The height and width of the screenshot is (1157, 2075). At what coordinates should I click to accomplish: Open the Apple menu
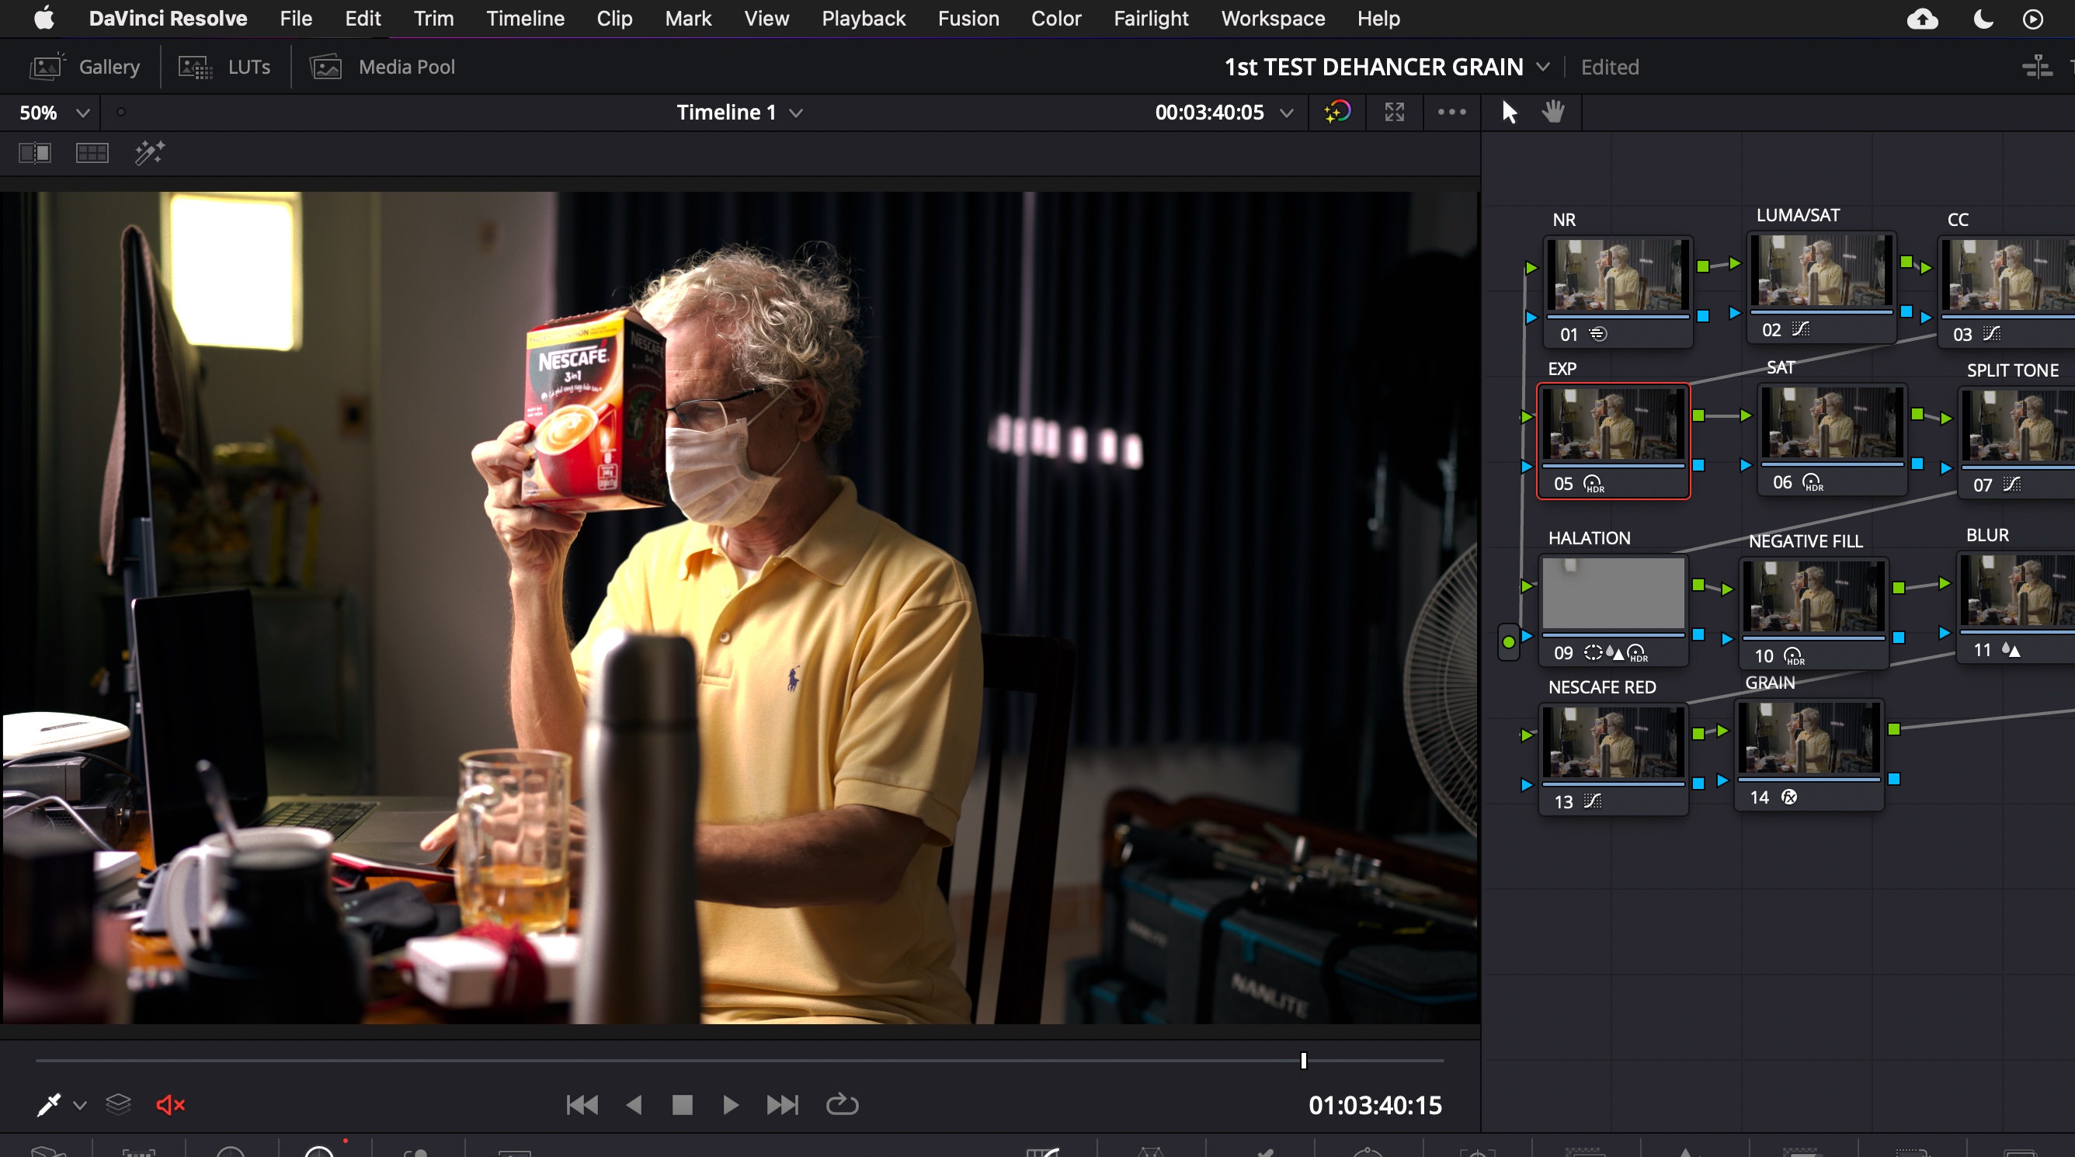tap(44, 18)
